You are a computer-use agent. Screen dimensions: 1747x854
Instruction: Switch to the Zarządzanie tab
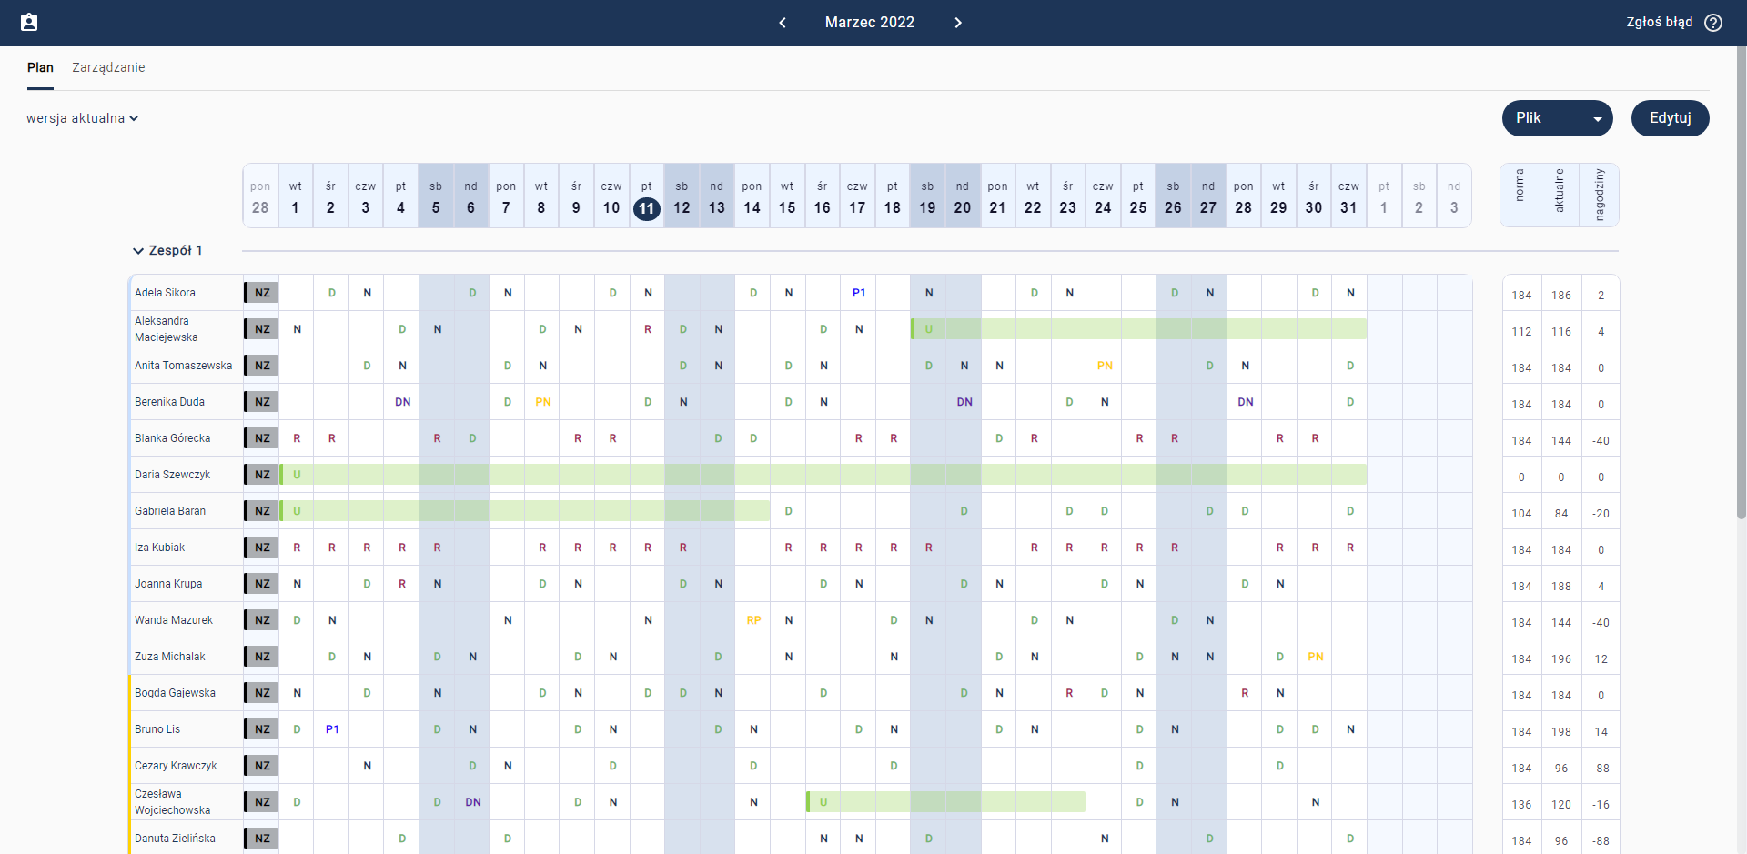[108, 67]
